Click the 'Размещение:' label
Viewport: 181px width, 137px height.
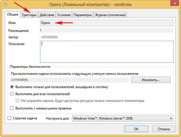click(x=19, y=31)
